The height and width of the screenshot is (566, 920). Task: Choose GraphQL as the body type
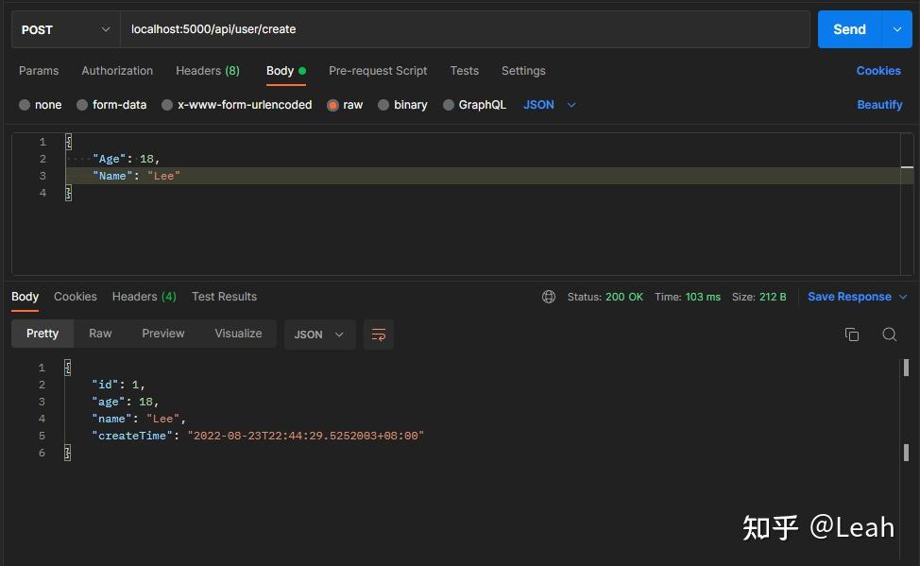pos(474,105)
